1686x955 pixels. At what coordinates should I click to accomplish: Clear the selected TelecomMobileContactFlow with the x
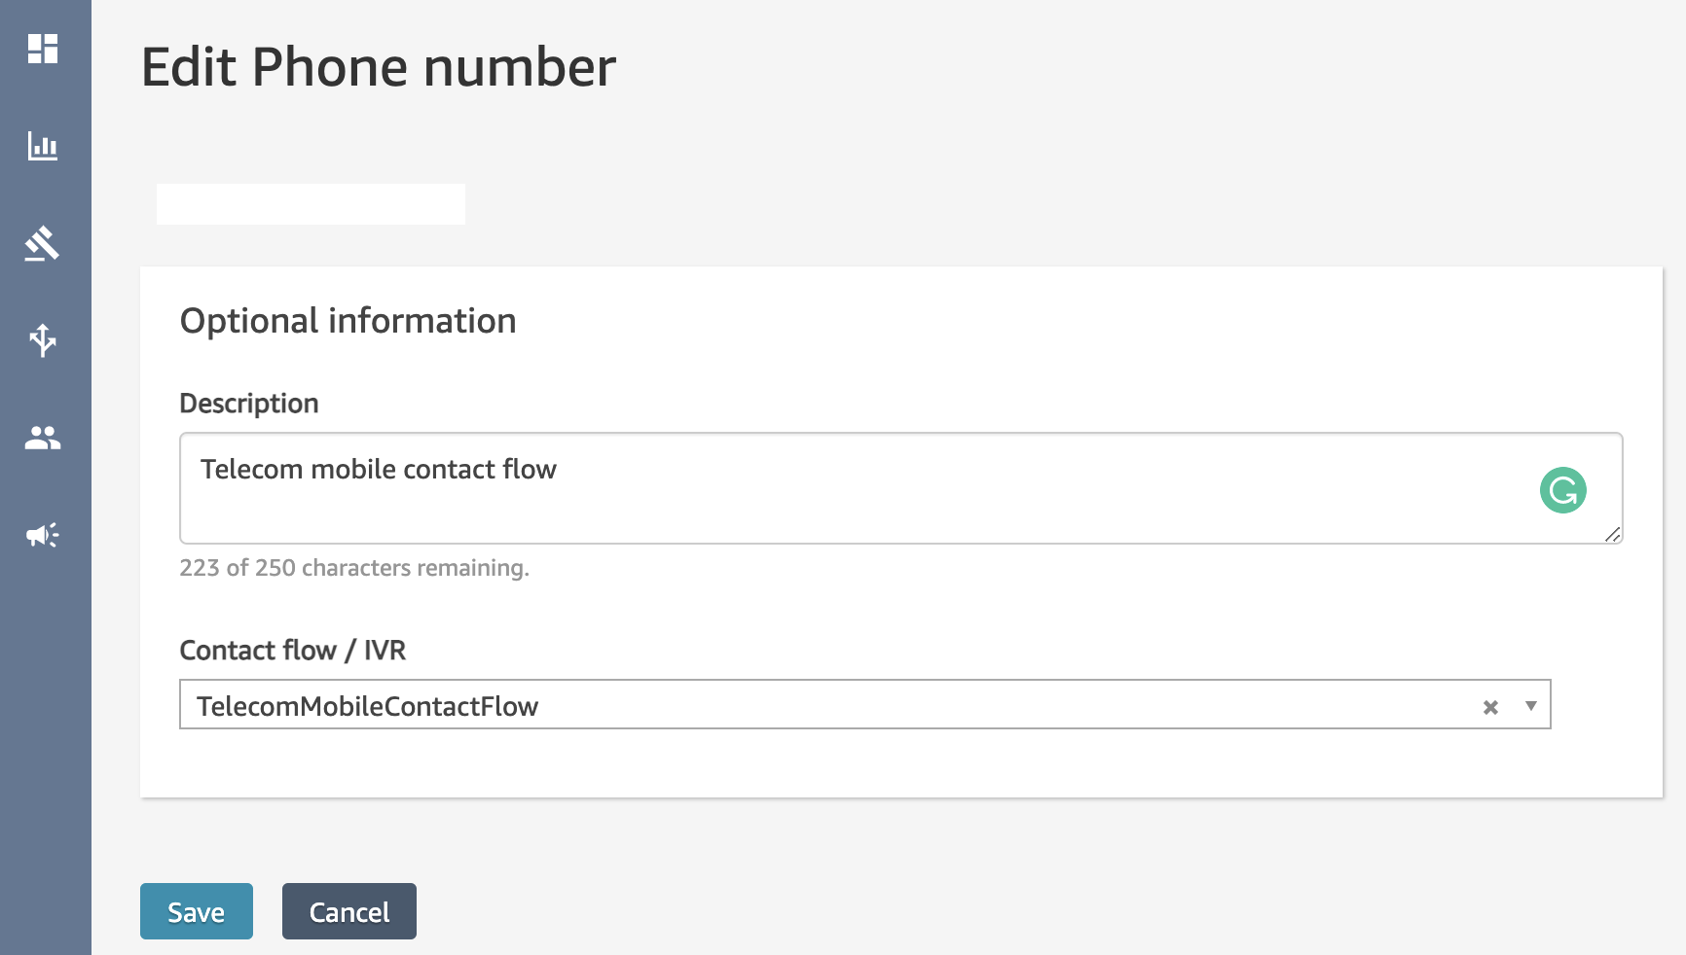tap(1490, 707)
